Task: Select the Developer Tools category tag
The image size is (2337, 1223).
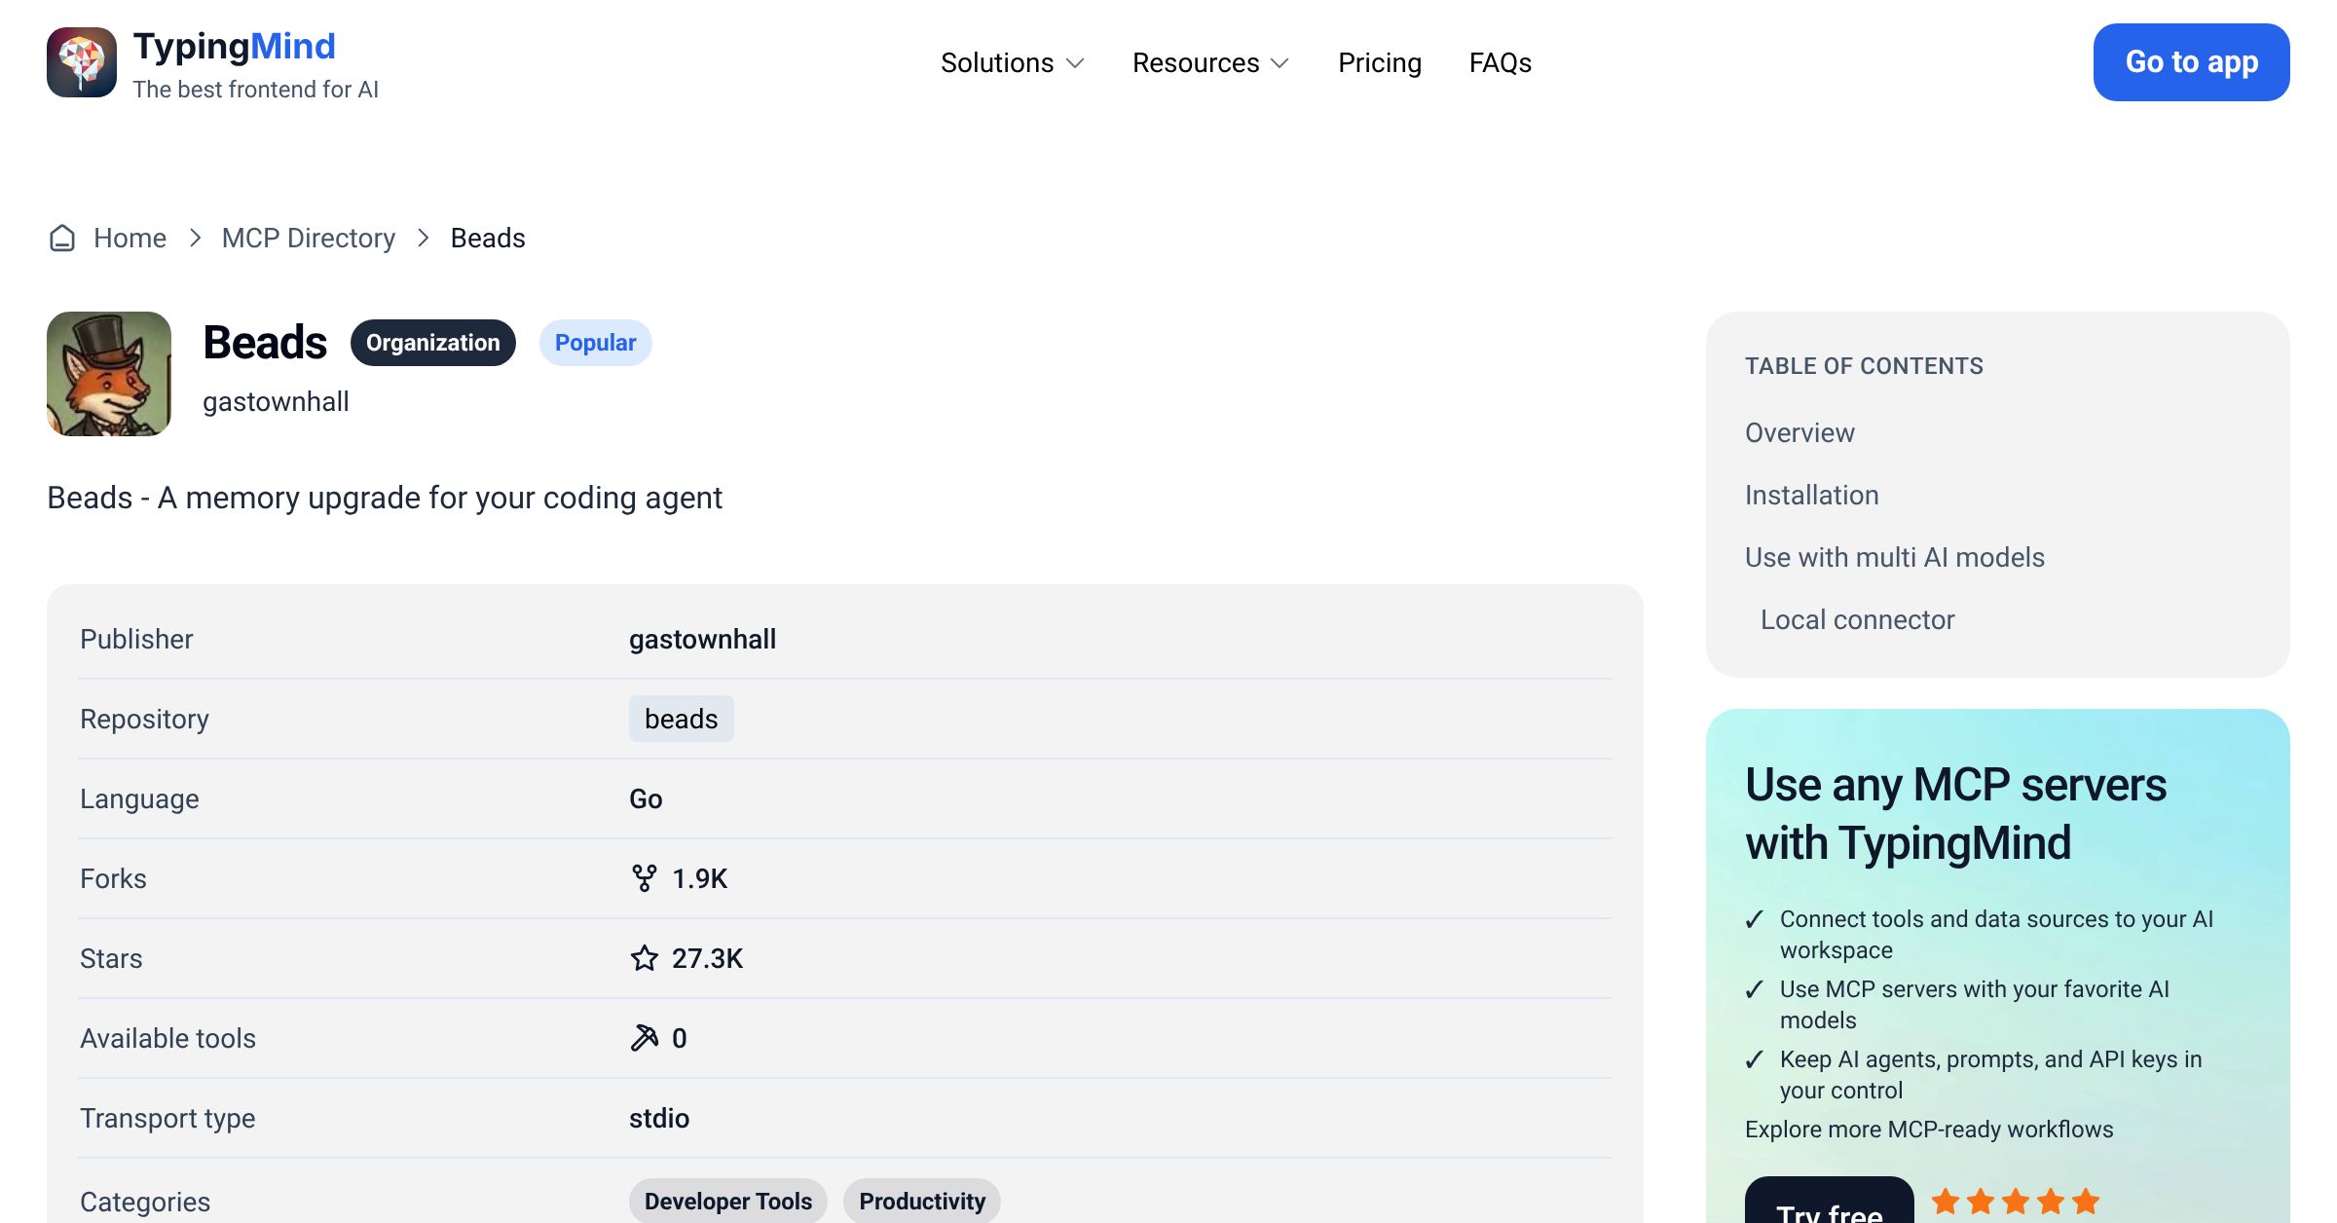Action: click(728, 1202)
